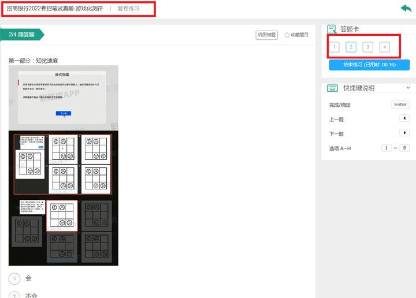Click the Enter shortcut key button
This screenshot has height=298, width=416.
pyautogui.click(x=400, y=105)
